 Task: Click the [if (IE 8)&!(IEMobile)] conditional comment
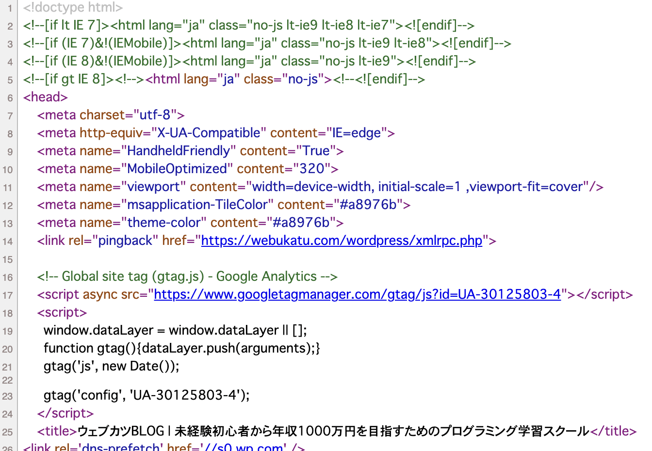tap(249, 61)
